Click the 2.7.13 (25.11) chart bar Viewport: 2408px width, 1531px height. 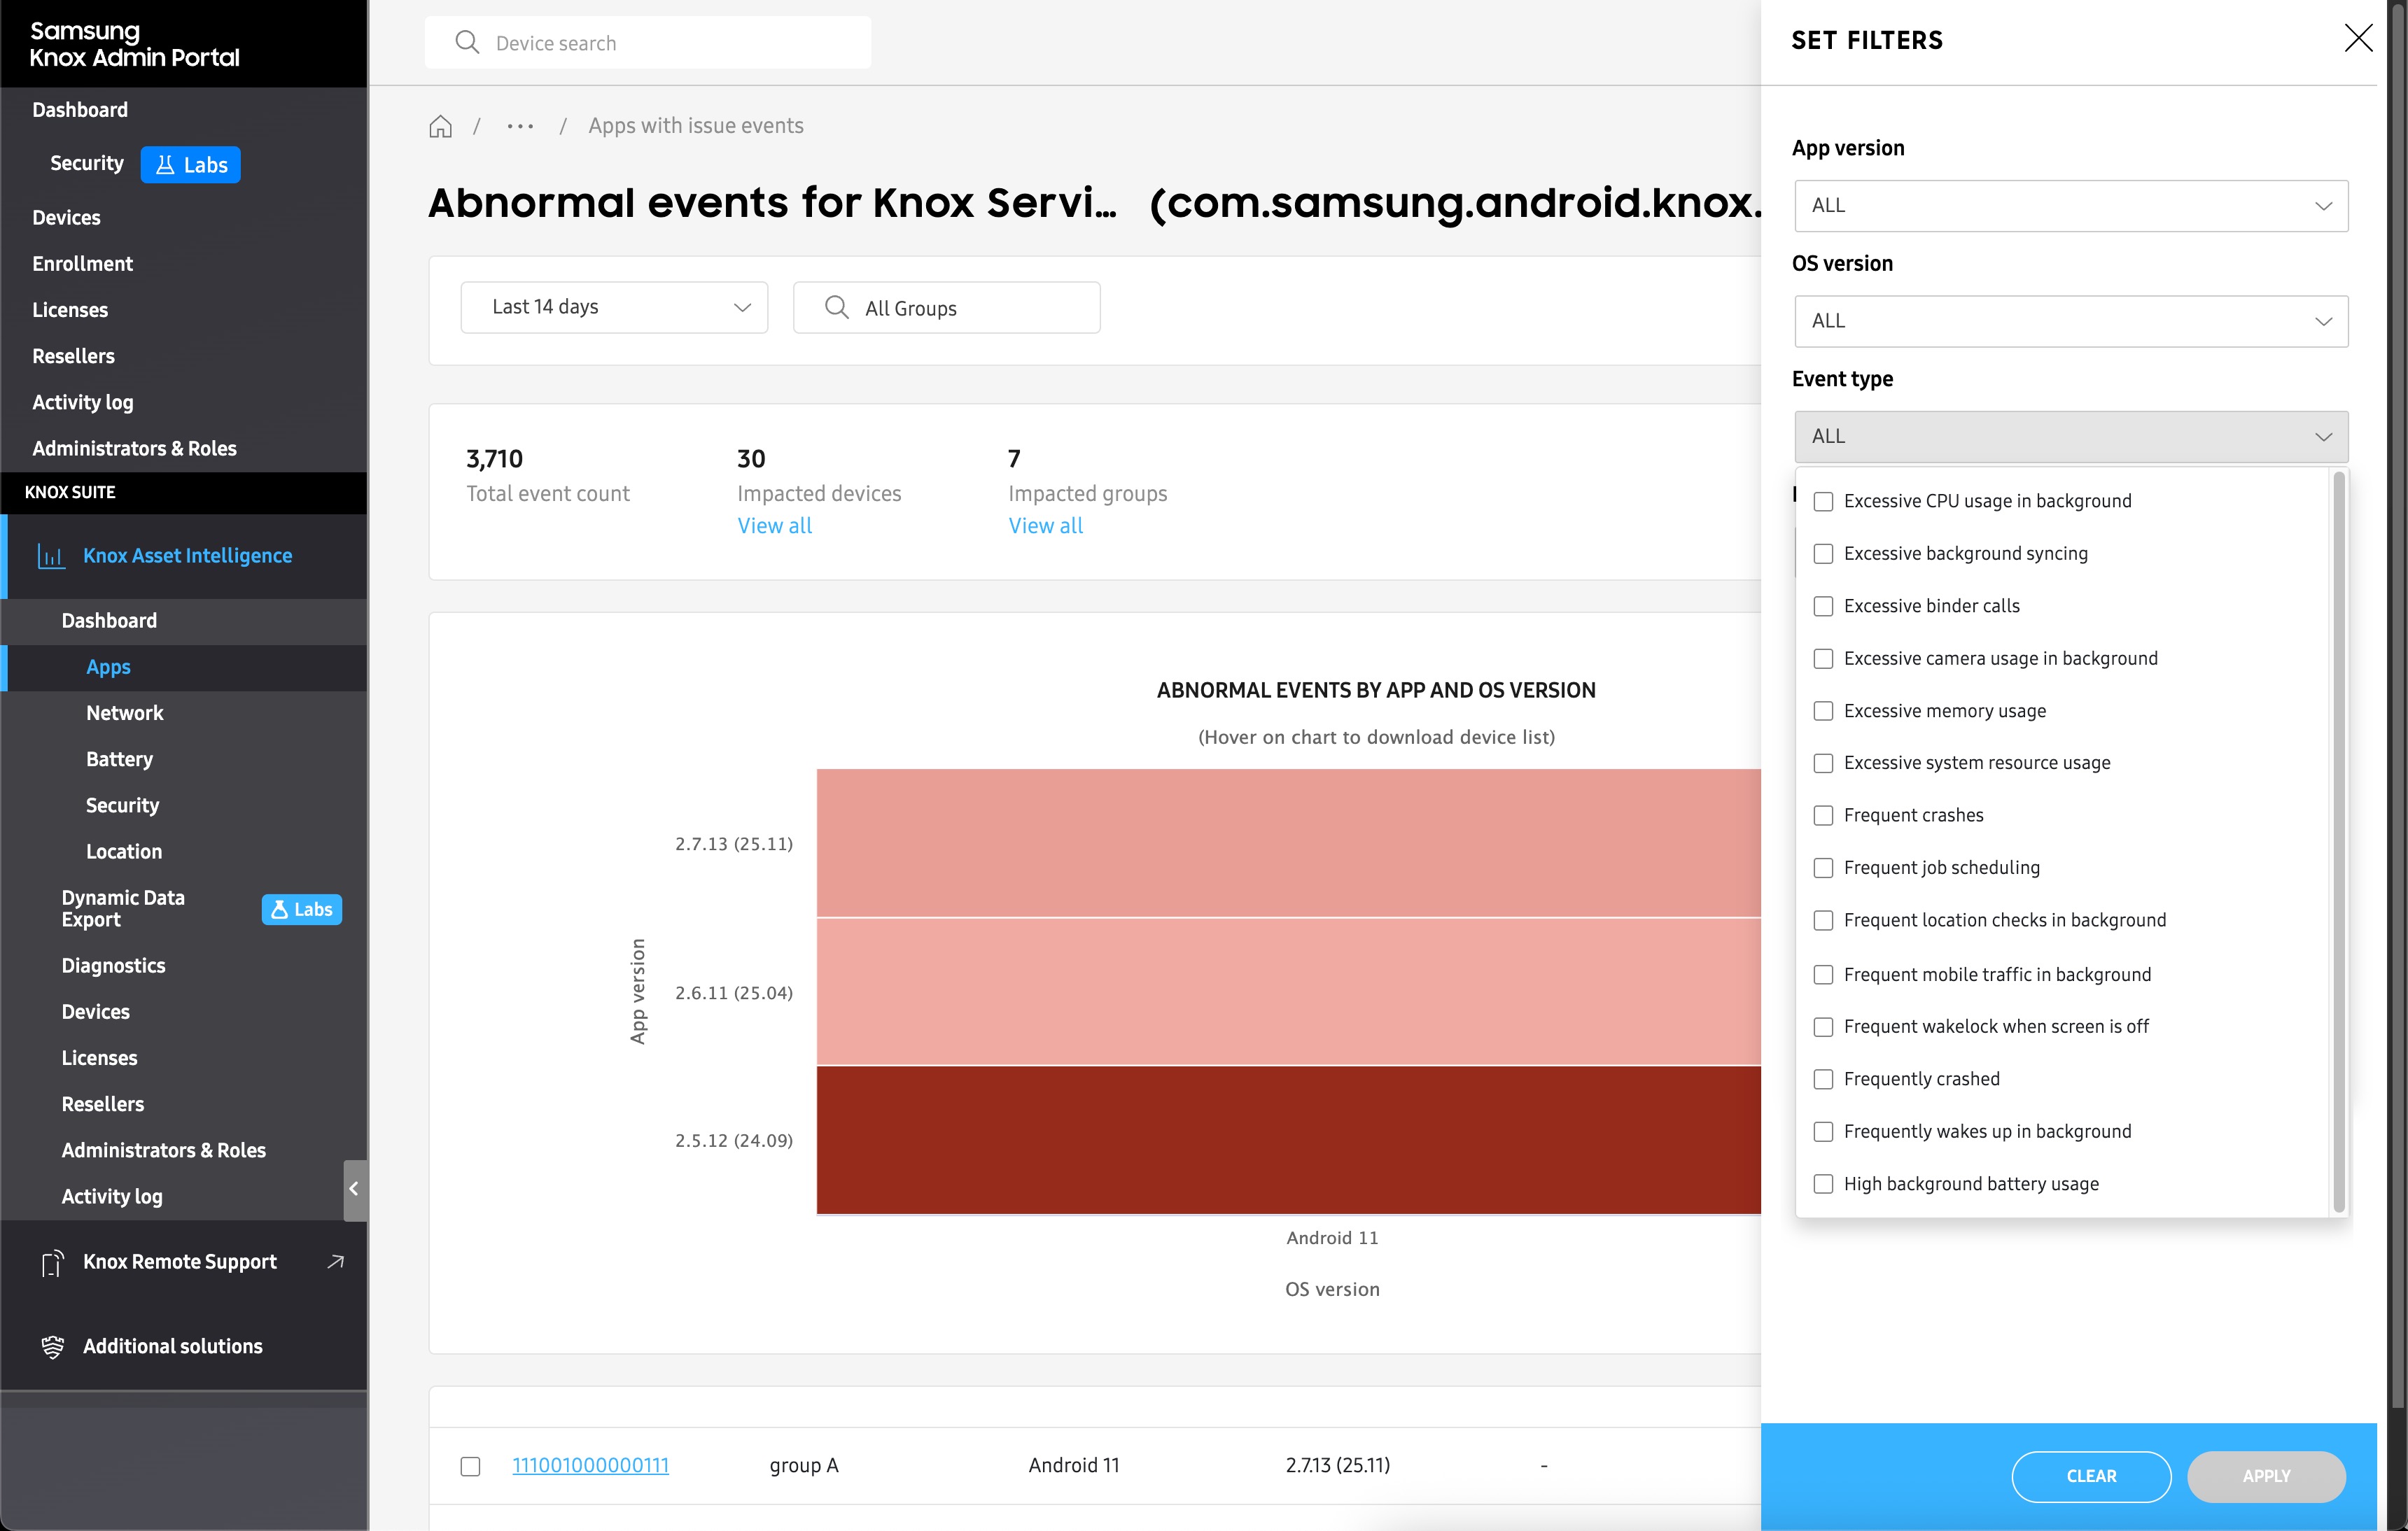pos(1288,843)
